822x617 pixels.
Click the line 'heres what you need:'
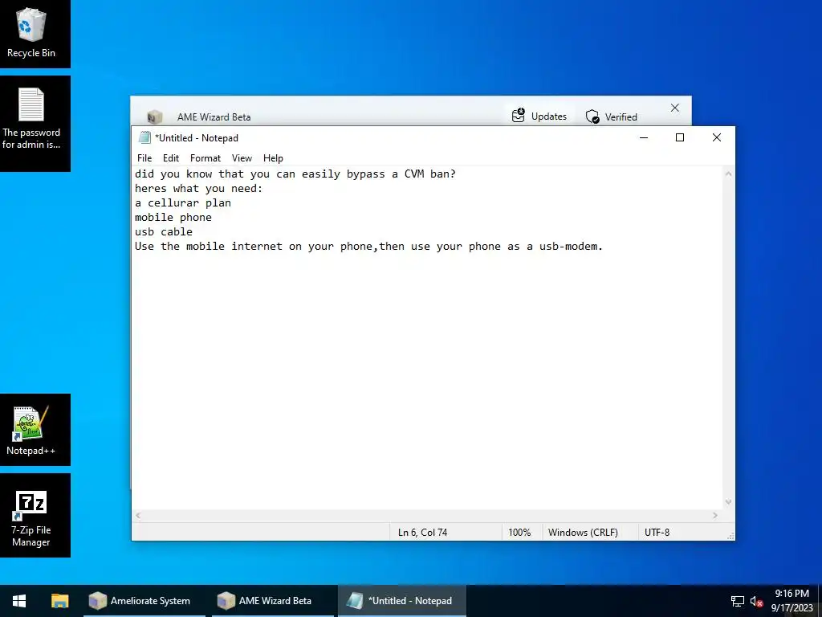(199, 188)
